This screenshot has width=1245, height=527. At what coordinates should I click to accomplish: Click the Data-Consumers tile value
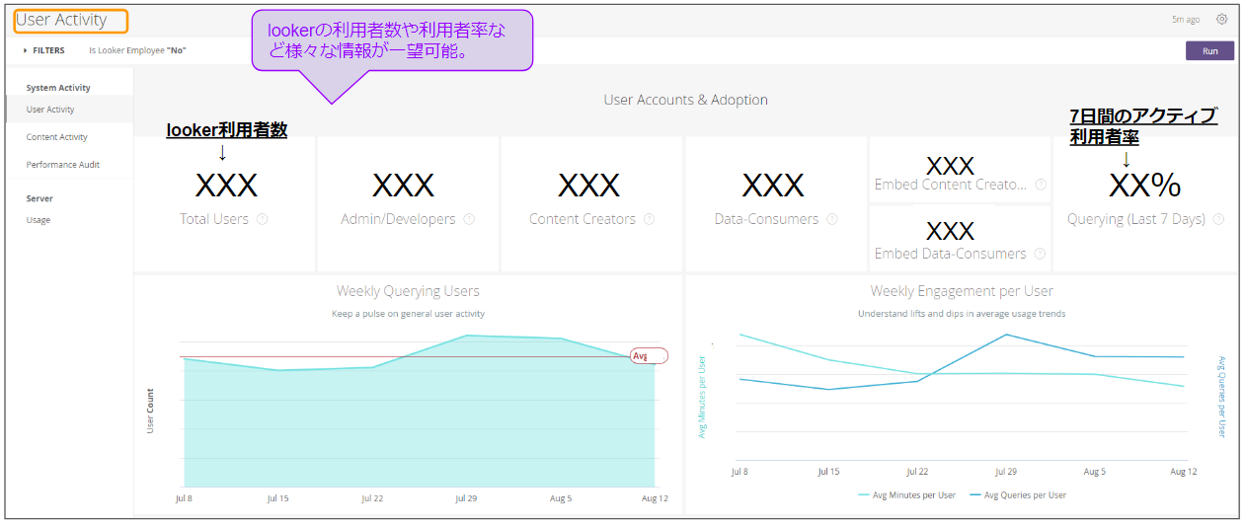coord(774,186)
